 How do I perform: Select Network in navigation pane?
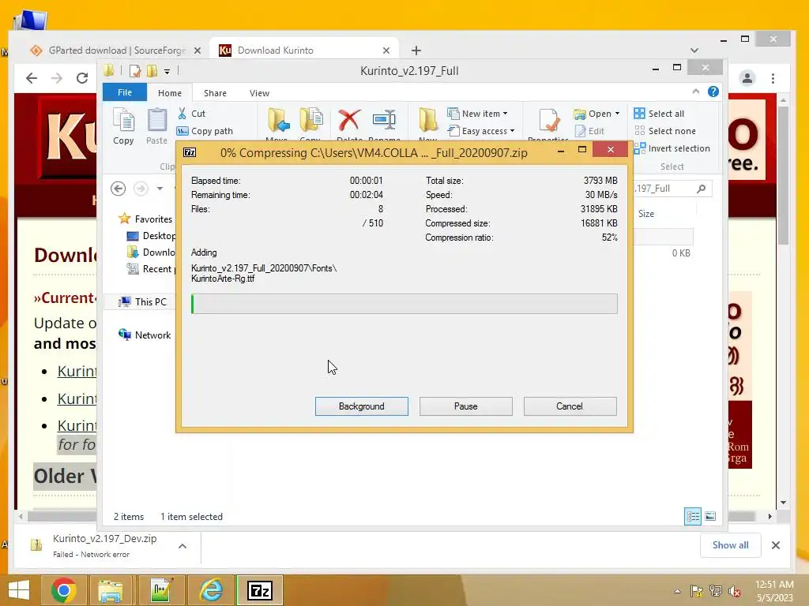[145, 335]
